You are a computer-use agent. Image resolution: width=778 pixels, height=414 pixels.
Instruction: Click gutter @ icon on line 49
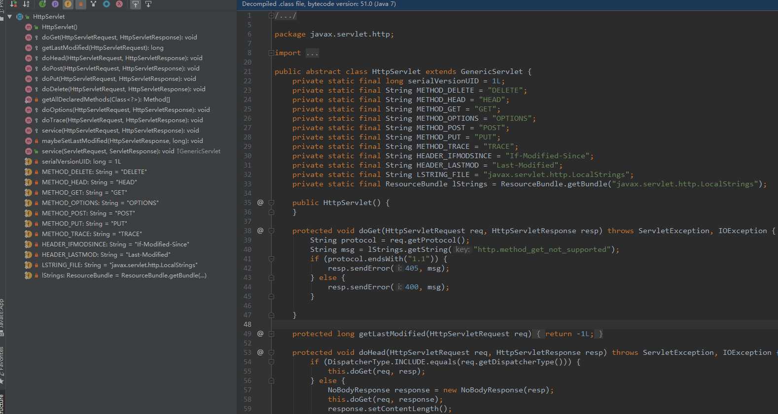click(x=260, y=334)
